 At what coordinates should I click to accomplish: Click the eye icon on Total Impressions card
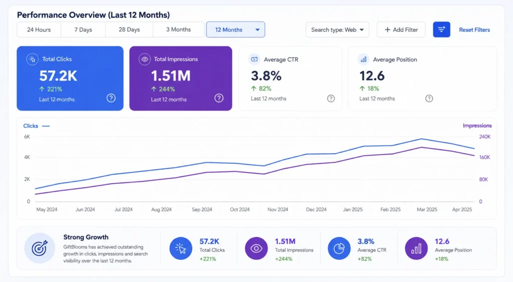[144, 59]
